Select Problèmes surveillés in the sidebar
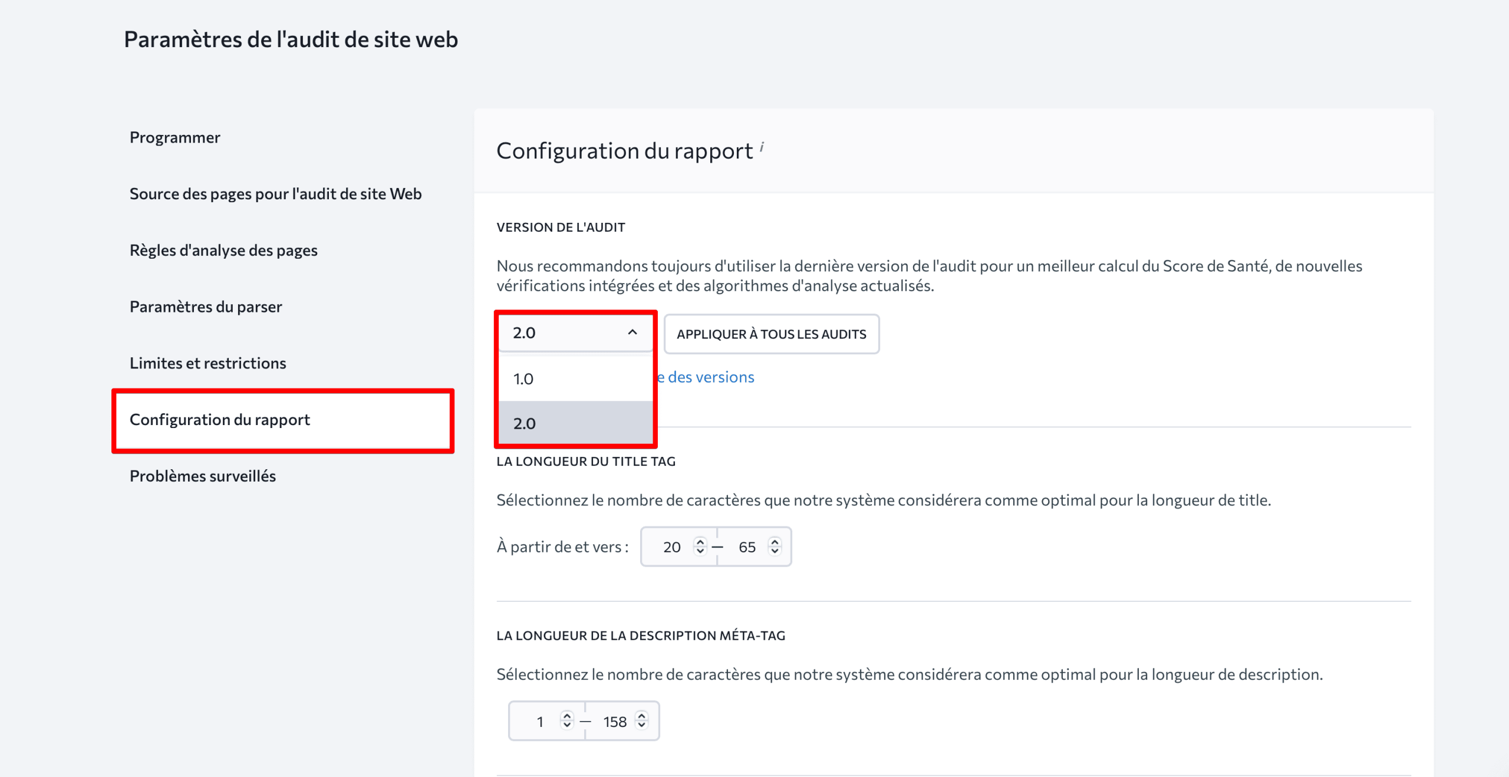This screenshot has height=777, width=1509. (202, 476)
